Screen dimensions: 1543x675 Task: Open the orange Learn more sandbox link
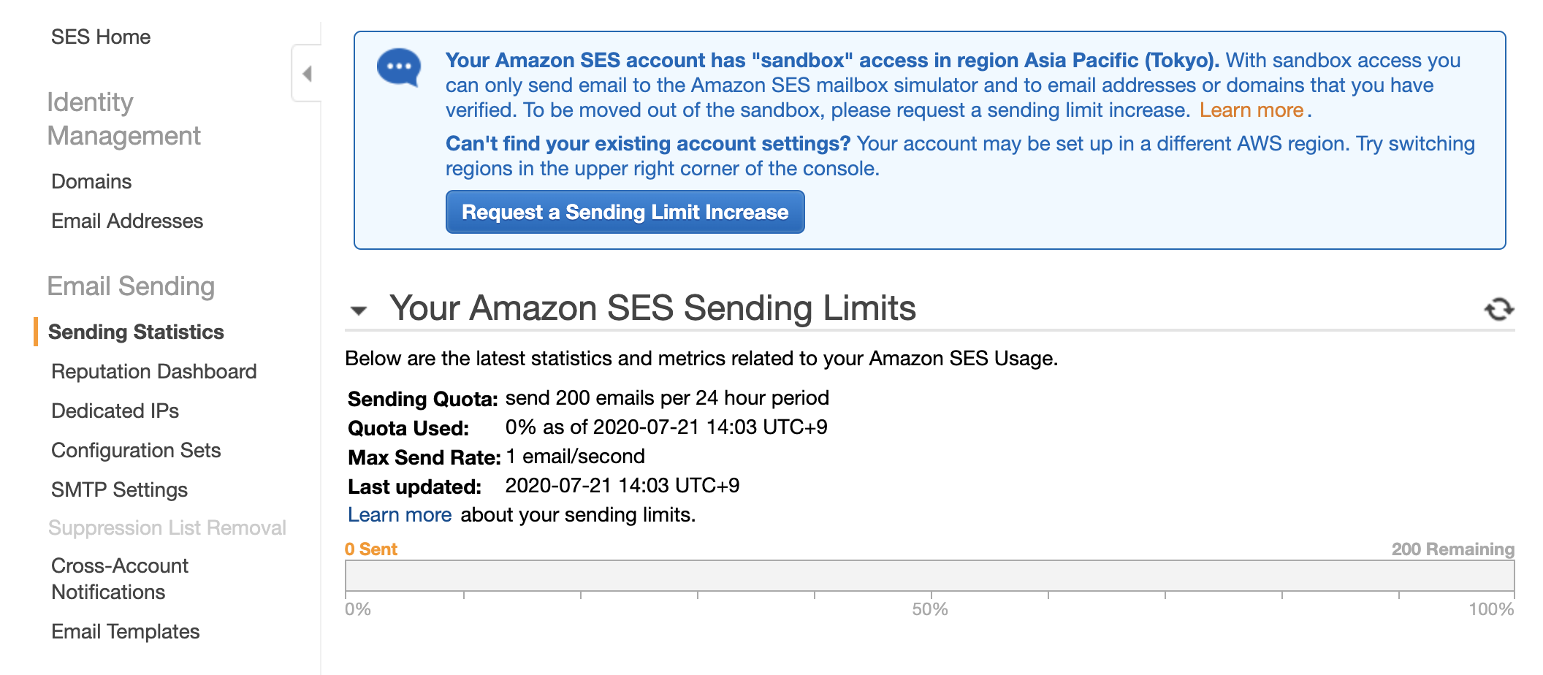1251,110
